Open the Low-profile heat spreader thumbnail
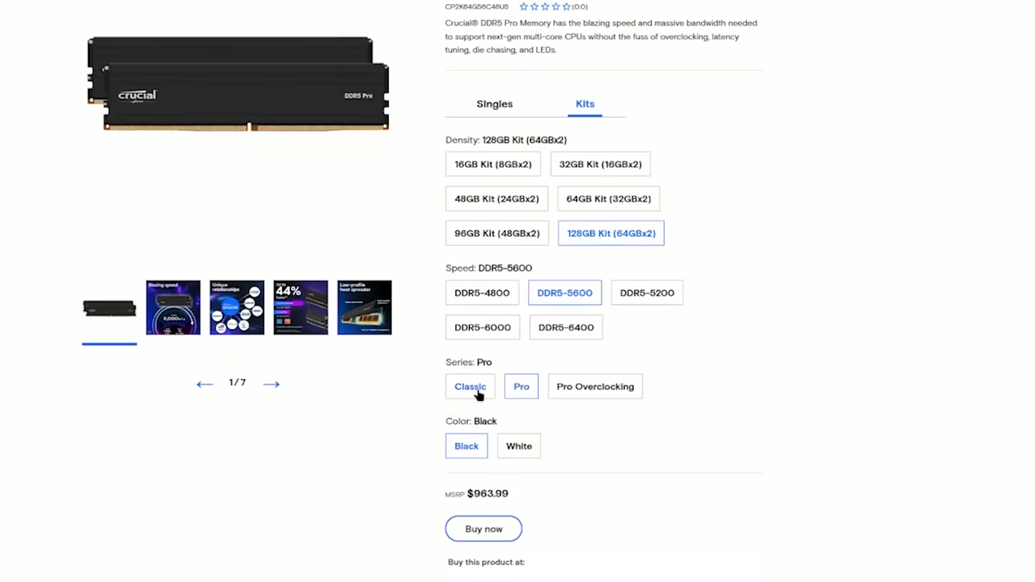Viewport: 1035px width, 582px height. [x=365, y=308]
